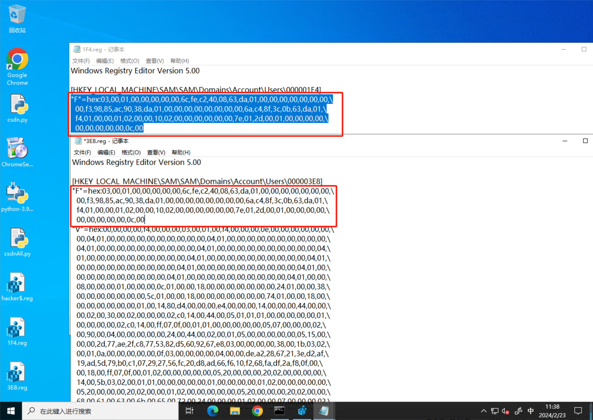This screenshot has width=593, height=420.
Task: Expand hidden system tray icons chevron
Action: (x=483, y=411)
